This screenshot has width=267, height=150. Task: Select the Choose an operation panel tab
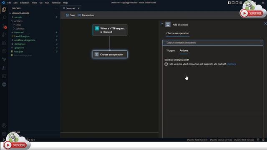178,33
